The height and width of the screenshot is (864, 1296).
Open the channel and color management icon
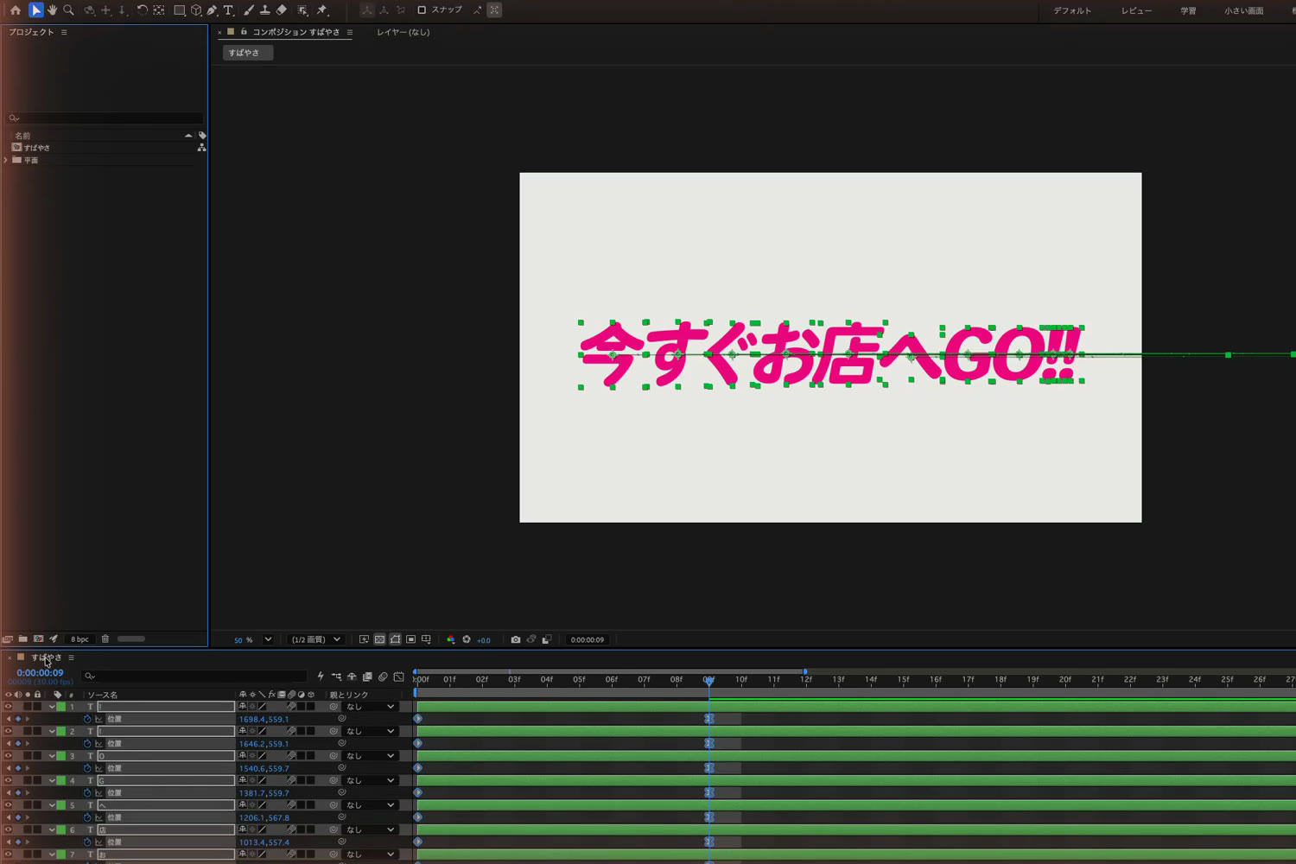coord(450,639)
